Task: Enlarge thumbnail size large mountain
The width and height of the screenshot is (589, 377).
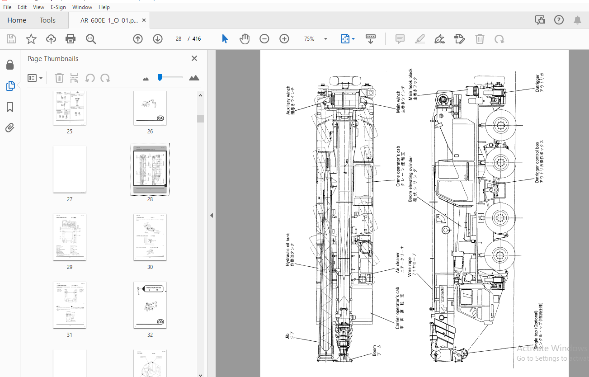Action: point(194,78)
